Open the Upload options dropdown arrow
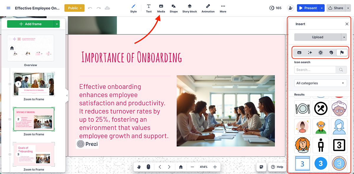The width and height of the screenshot is (354, 174). pos(344,37)
